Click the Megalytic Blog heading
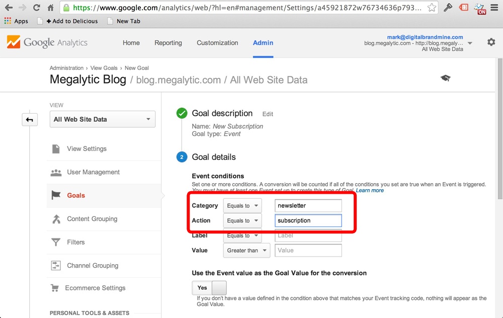This screenshot has width=503, height=318. [x=88, y=79]
